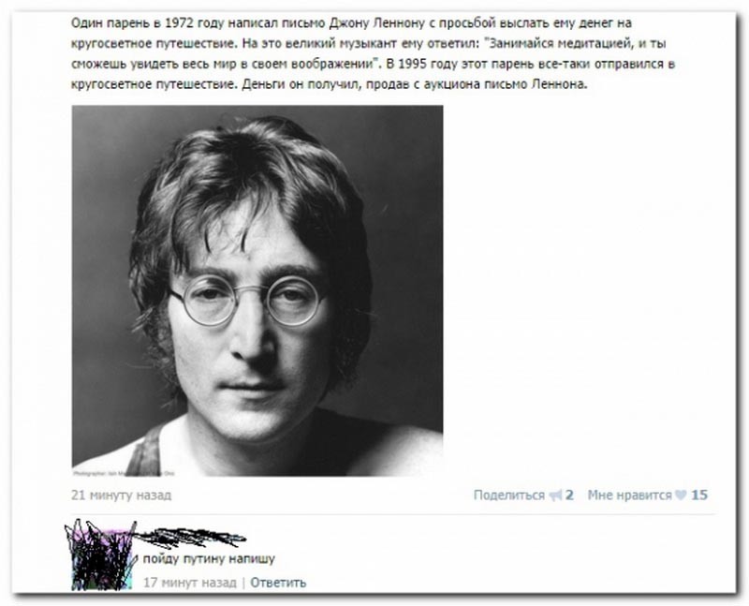Click the photographer credit caption under photo

(x=124, y=474)
